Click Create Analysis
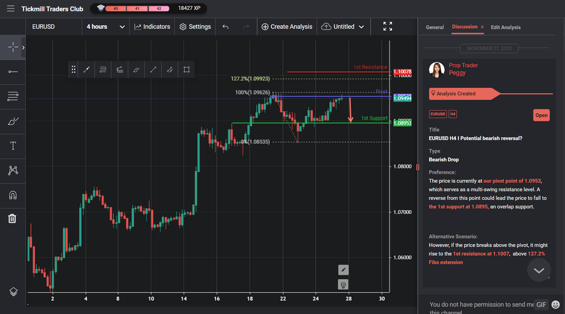The height and width of the screenshot is (314, 565). 287,27
